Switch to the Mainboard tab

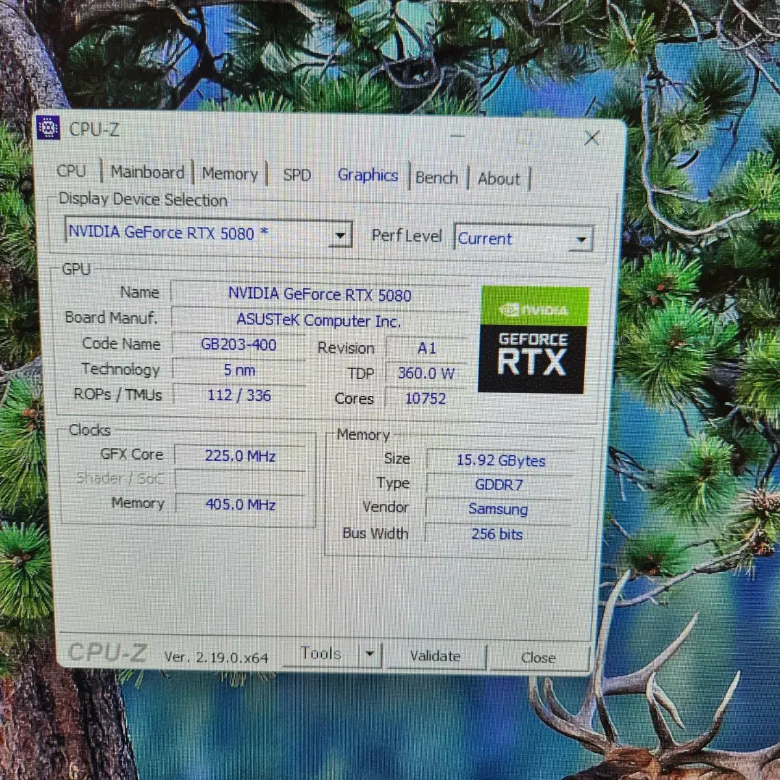pyautogui.click(x=148, y=172)
